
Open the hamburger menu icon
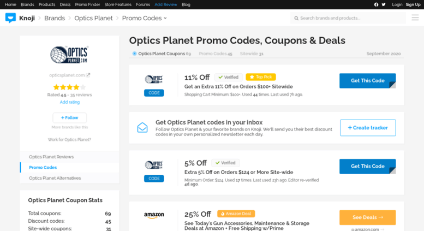pyautogui.click(x=415, y=18)
